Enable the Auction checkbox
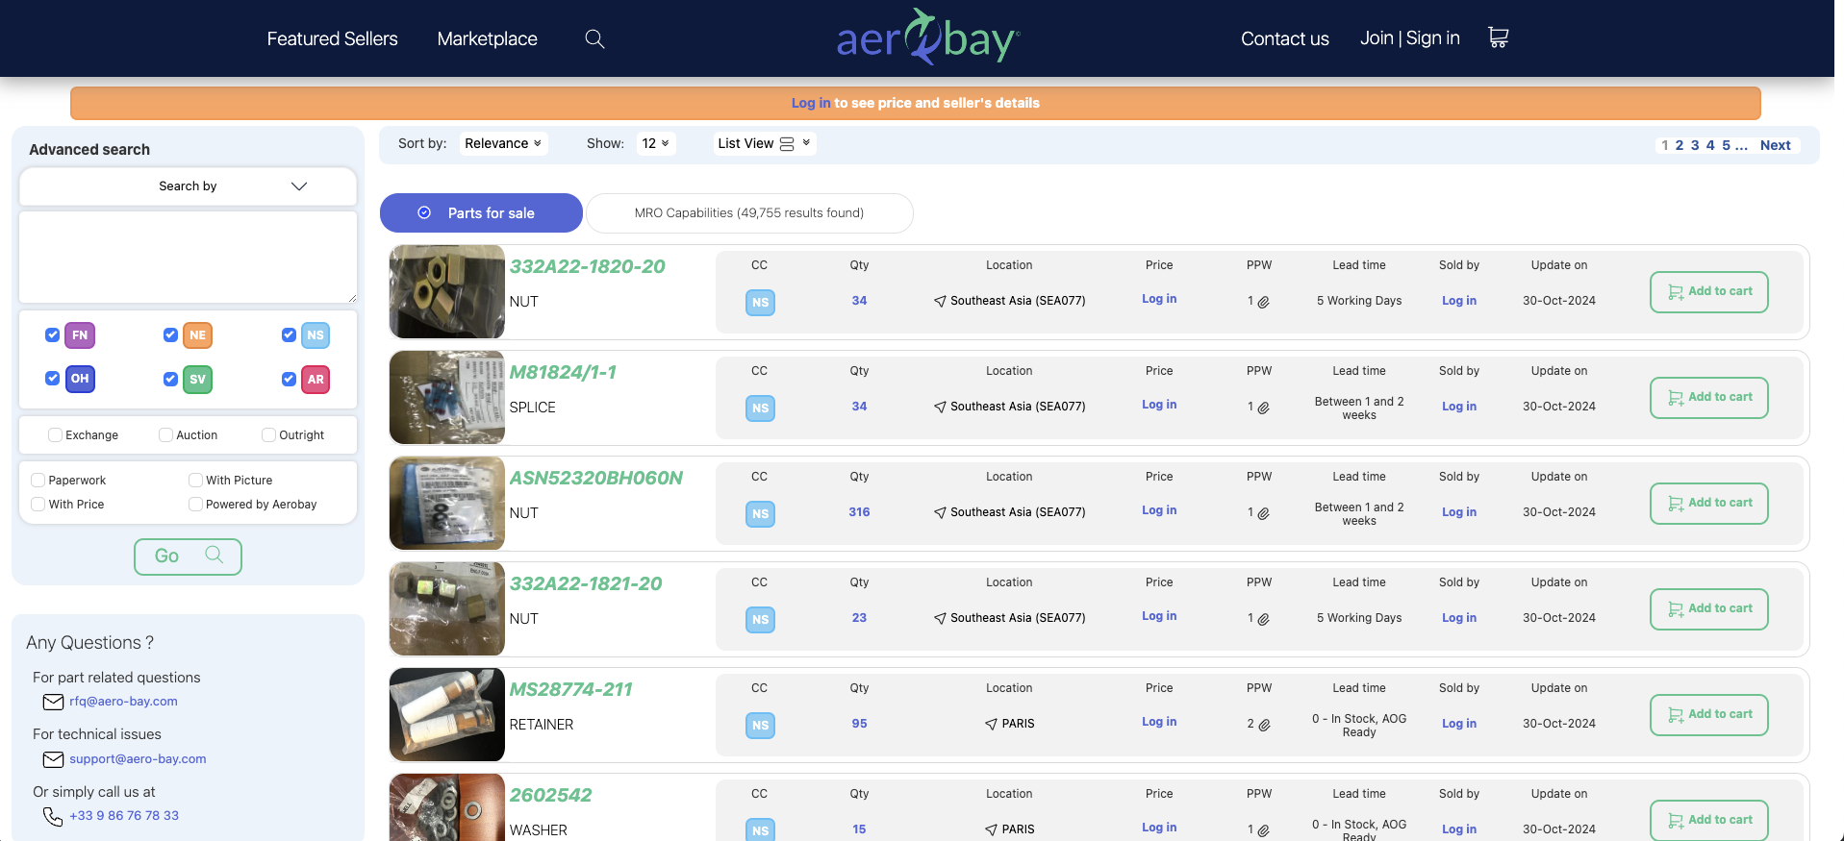Image resolution: width=1844 pixels, height=841 pixels. [x=165, y=434]
